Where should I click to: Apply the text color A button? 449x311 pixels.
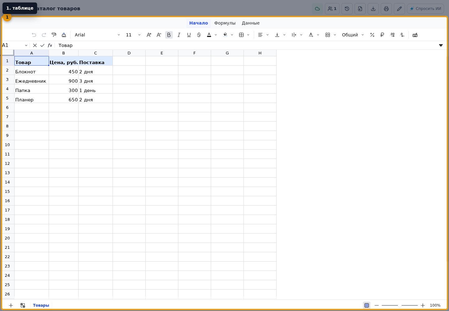[209, 35]
